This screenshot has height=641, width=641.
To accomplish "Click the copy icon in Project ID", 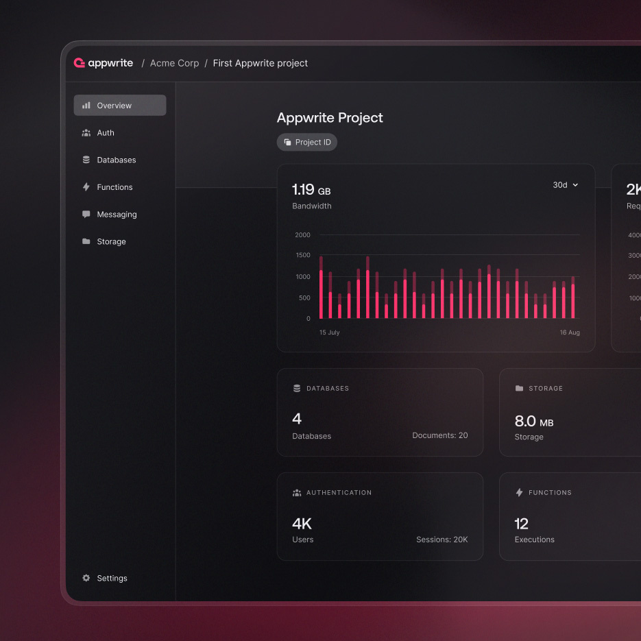I will point(288,143).
